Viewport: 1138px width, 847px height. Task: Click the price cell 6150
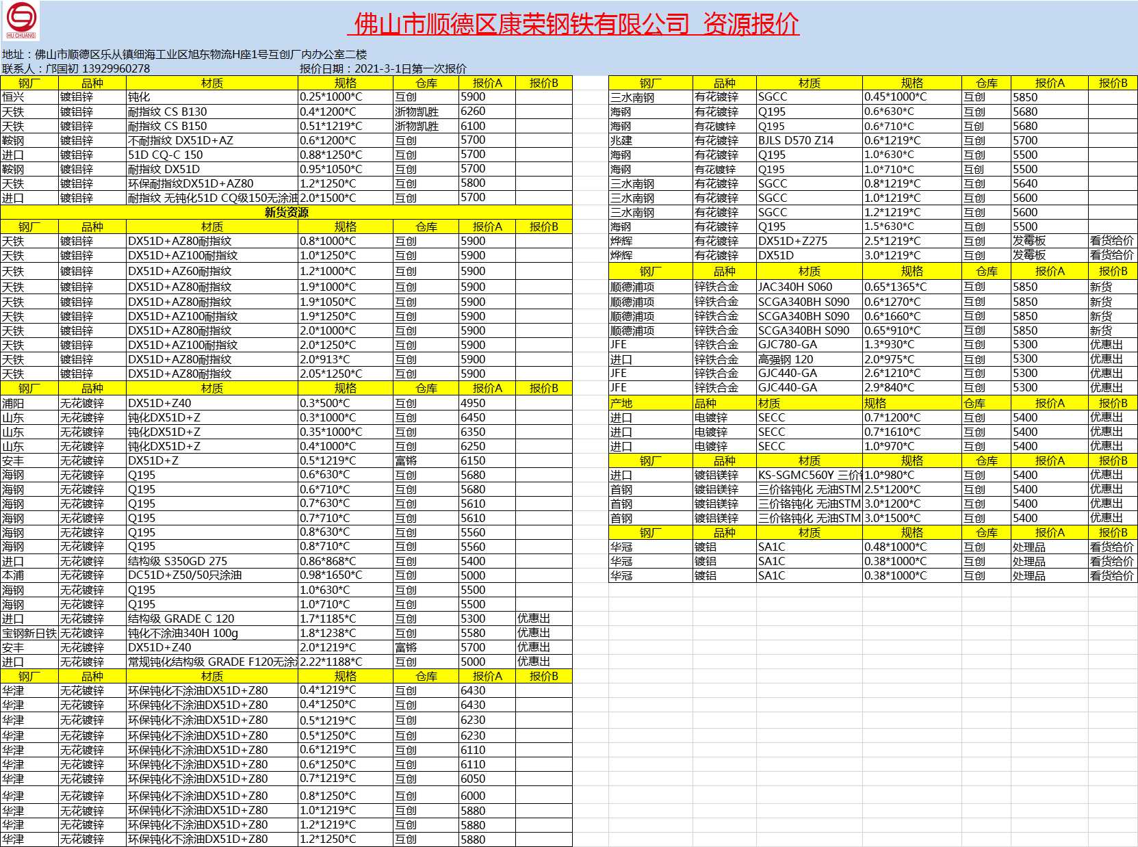(487, 460)
